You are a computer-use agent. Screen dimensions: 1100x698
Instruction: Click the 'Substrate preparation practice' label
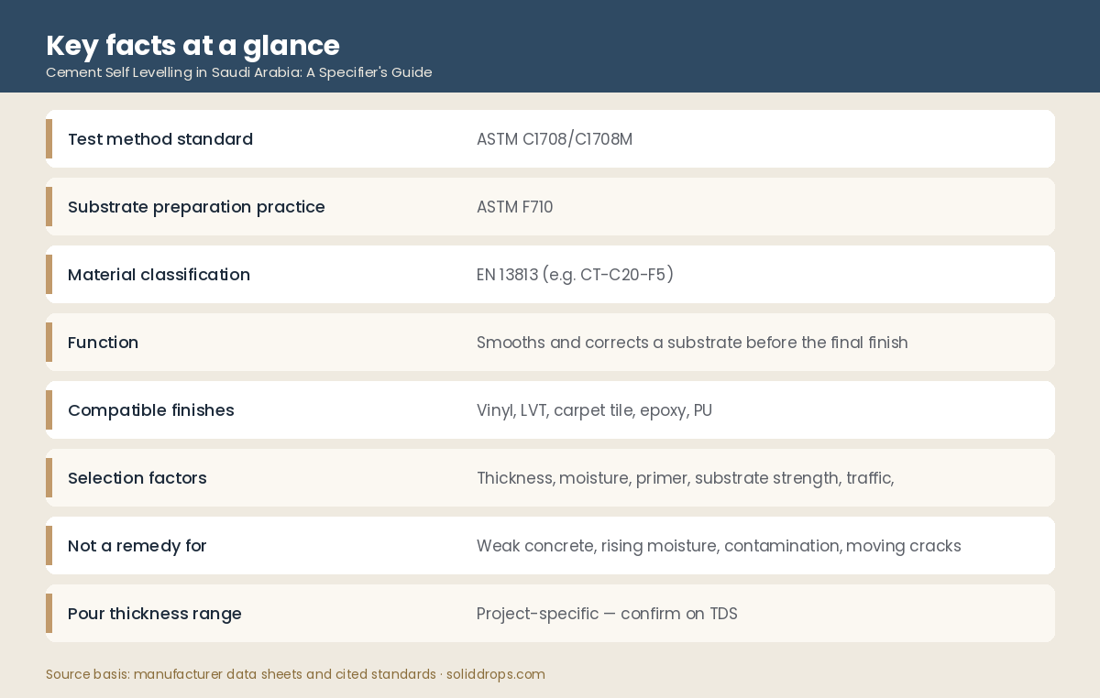point(196,207)
